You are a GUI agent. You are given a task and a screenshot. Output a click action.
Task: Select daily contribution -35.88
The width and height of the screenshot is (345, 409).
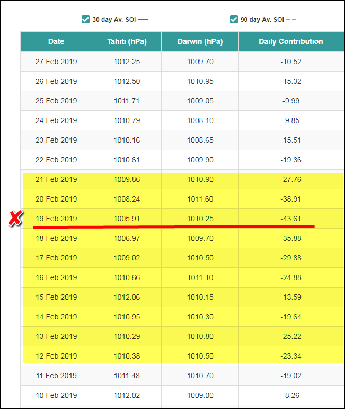click(x=291, y=238)
